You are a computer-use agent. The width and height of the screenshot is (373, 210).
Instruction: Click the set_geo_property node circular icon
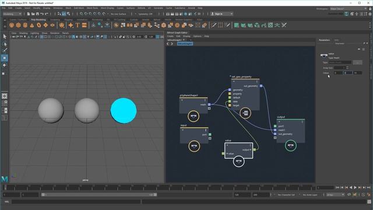coord(245,113)
